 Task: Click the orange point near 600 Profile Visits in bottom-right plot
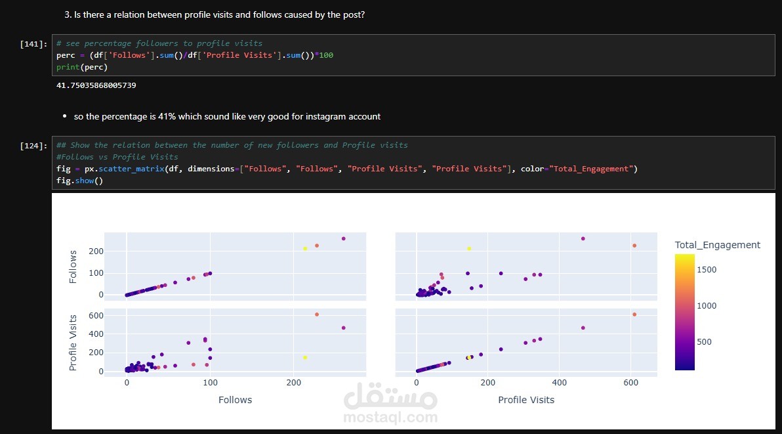point(634,315)
